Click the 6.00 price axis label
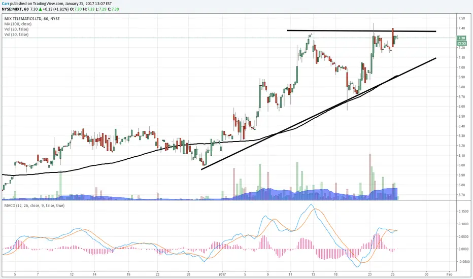 coord(461,165)
